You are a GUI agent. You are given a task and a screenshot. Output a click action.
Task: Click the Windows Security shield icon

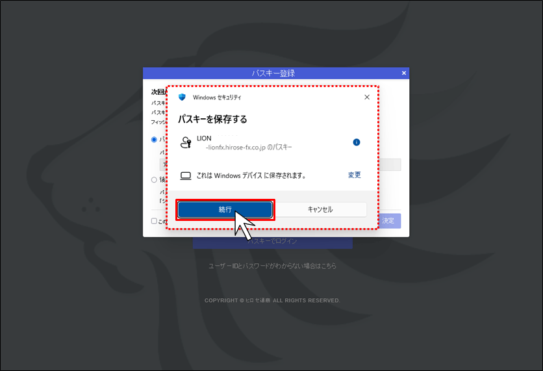[x=182, y=97]
